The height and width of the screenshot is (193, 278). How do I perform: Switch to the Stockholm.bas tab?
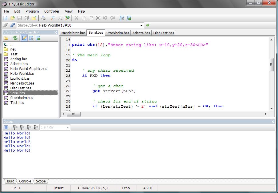pyautogui.click(x=118, y=33)
